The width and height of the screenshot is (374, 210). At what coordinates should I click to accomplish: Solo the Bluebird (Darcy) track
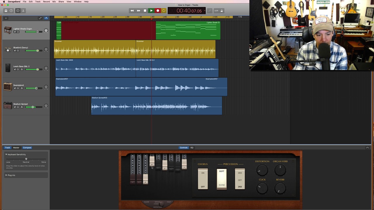18,51
